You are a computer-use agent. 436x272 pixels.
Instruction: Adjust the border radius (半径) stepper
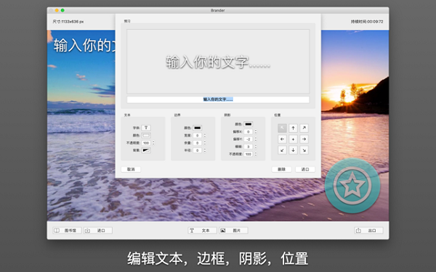point(205,150)
